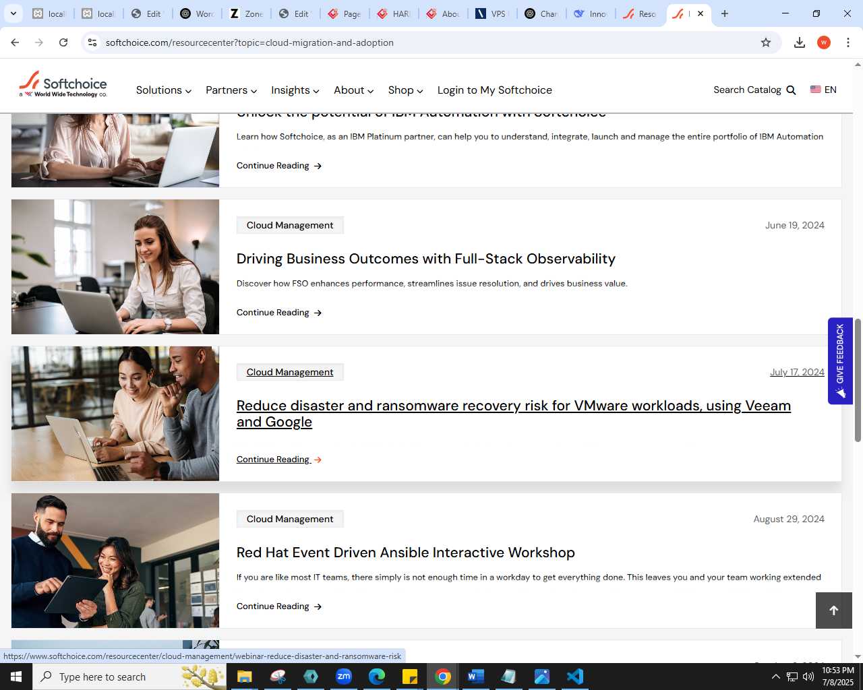Image resolution: width=863 pixels, height=690 pixels.
Task: Open Reduce disaster and ransomware recovery risk title
Action: 514,414
